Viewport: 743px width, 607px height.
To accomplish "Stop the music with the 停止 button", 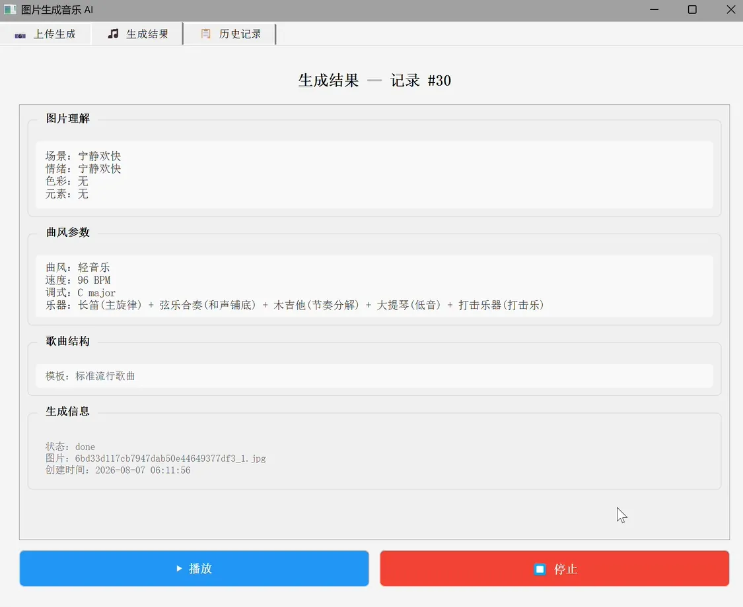I will pos(554,568).
